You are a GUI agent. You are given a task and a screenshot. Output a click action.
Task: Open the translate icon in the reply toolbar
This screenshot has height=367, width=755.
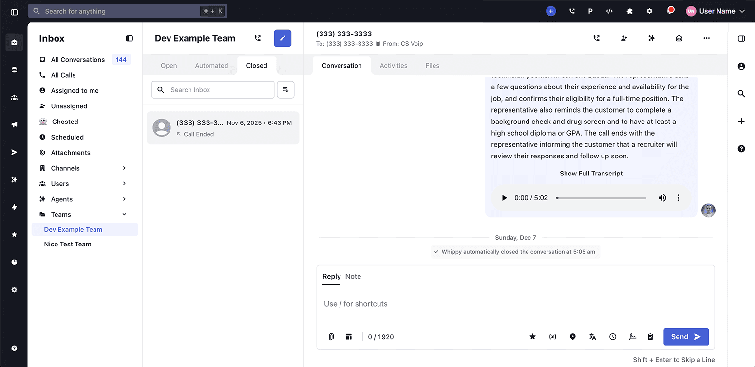point(592,336)
